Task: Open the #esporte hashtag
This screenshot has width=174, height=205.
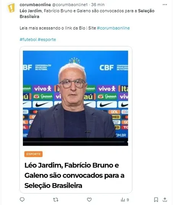Action: 47,39
